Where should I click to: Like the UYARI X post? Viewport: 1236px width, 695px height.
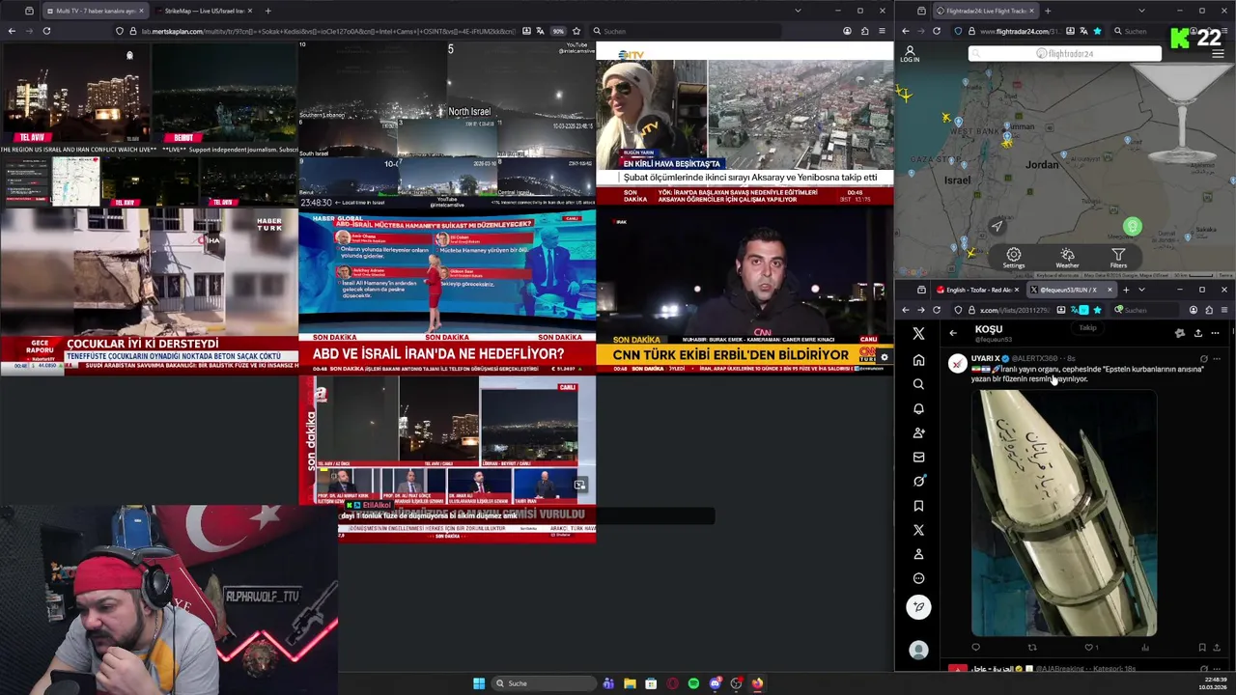[x=1091, y=648]
